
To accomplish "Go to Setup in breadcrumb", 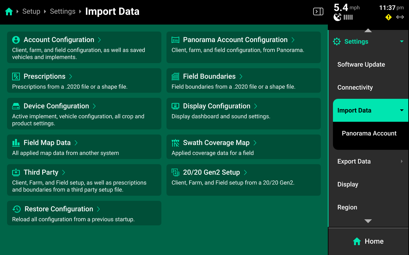I will [x=31, y=11].
